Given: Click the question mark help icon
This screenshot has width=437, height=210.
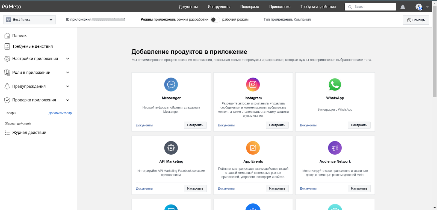Looking at the screenshot, I should 409,20.
